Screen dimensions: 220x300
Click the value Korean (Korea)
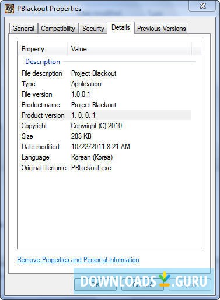click(92, 157)
